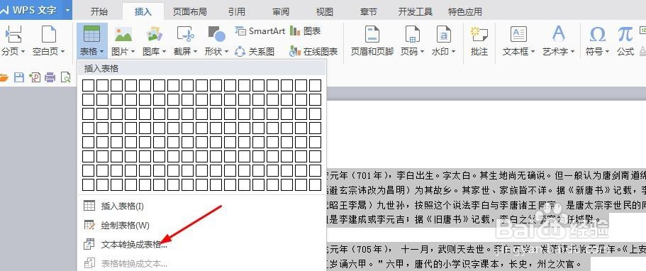646x271 pixels.
Task: Expand the 图片 dropdown label
Action: tap(123, 52)
